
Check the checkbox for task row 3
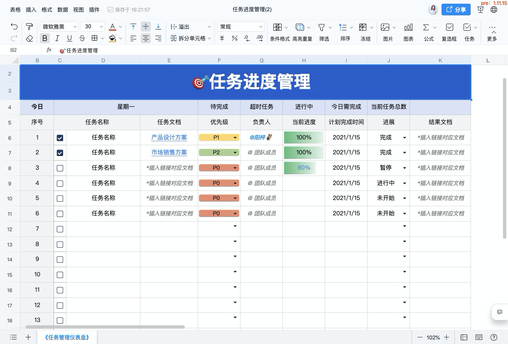[x=60, y=168]
